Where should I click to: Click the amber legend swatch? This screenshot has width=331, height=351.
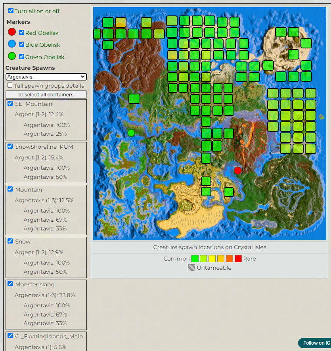click(221, 259)
